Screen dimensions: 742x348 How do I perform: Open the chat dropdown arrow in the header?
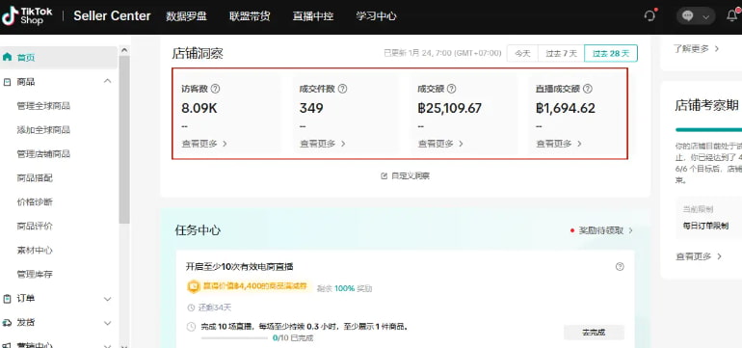(x=706, y=16)
